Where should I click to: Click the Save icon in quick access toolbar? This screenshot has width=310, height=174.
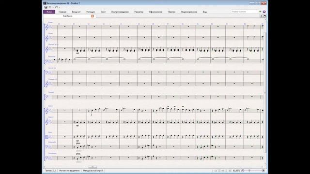46,7
